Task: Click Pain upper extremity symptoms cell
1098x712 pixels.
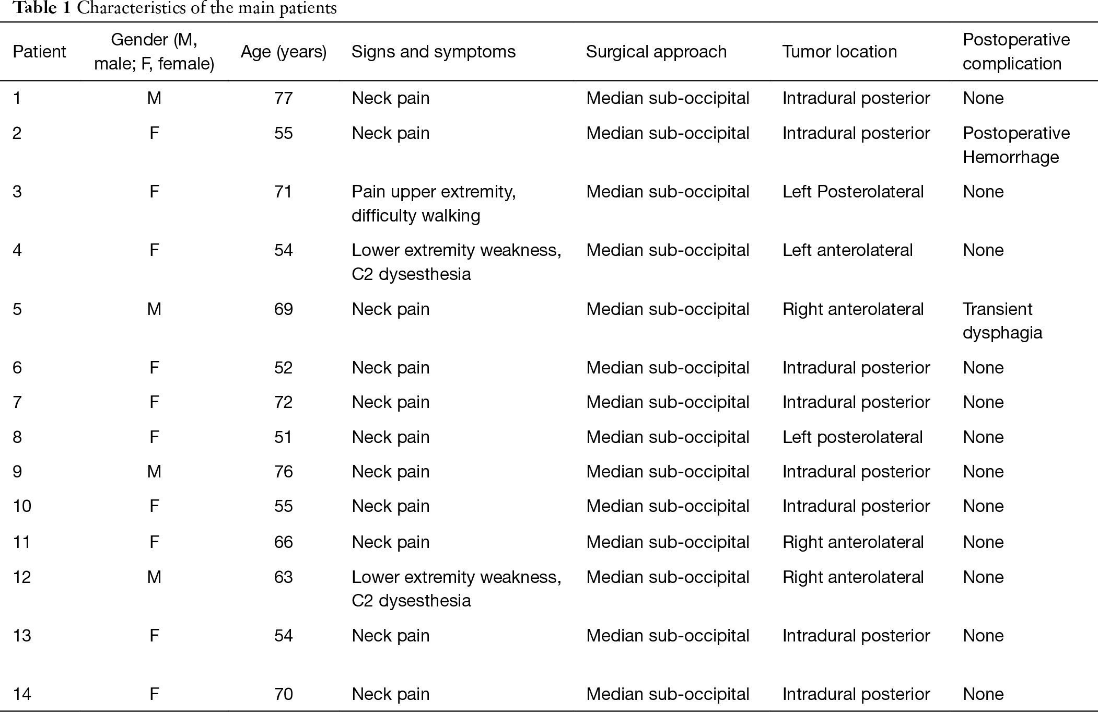Action: (434, 204)
